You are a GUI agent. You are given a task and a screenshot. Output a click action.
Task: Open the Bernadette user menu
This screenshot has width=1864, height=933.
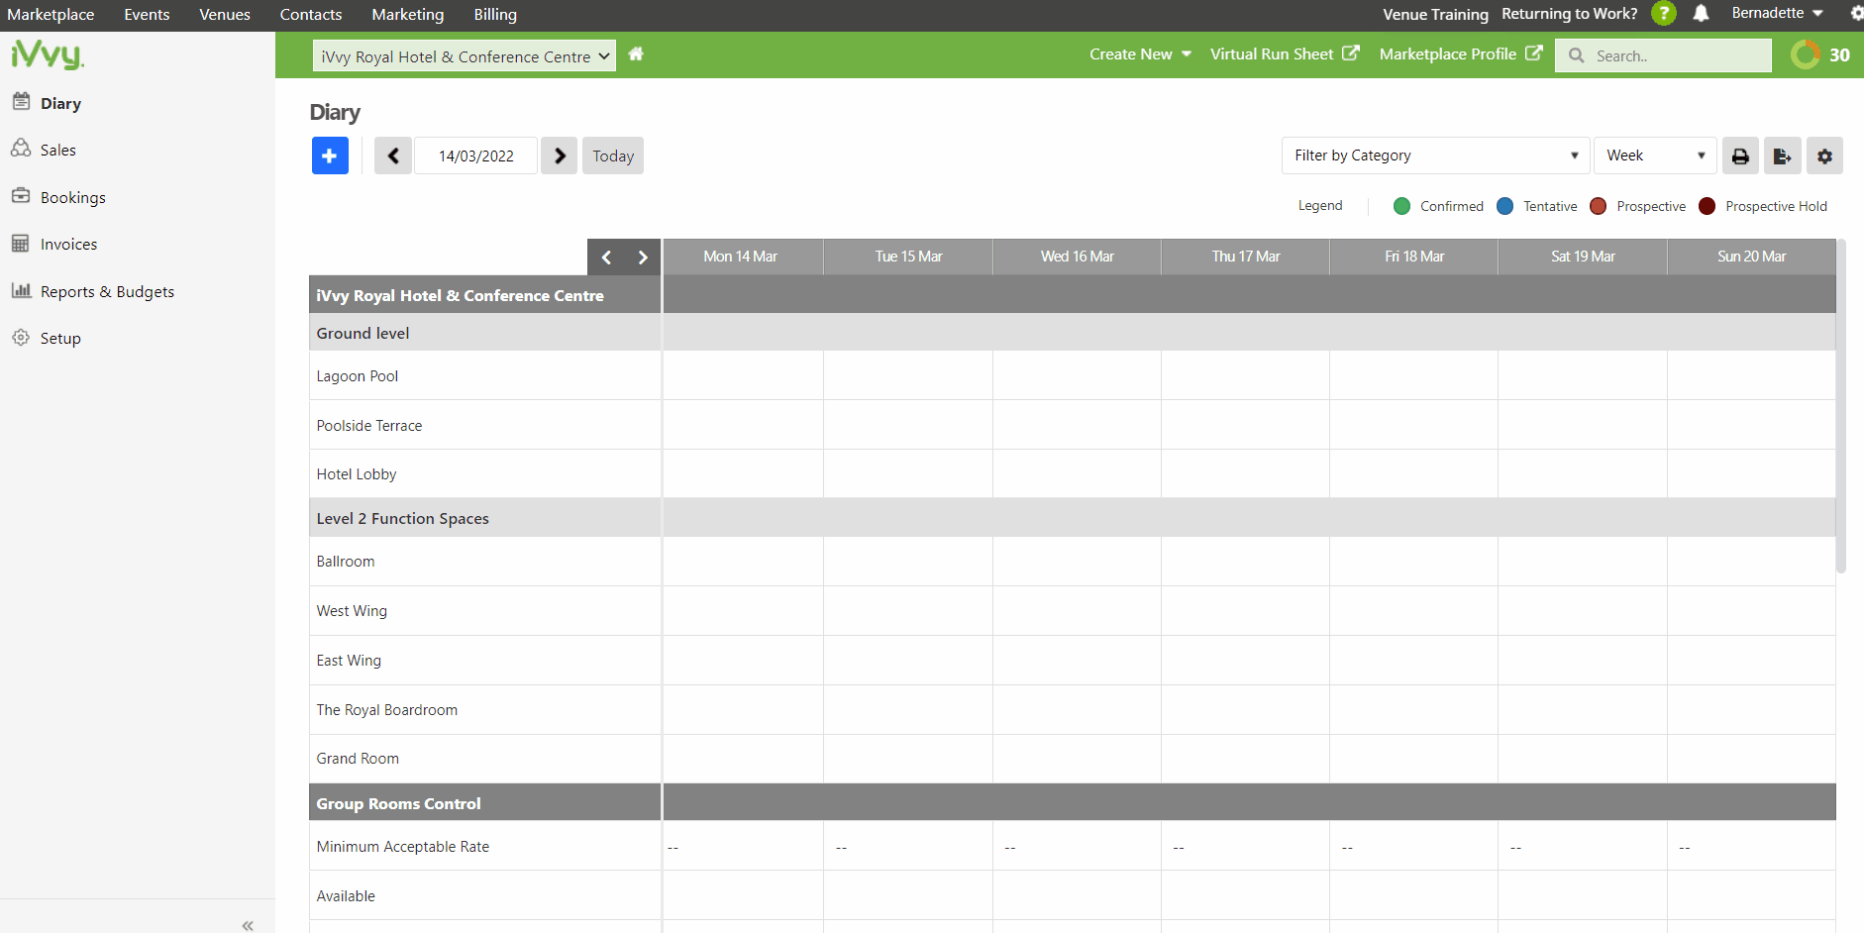coord(1778,13)
